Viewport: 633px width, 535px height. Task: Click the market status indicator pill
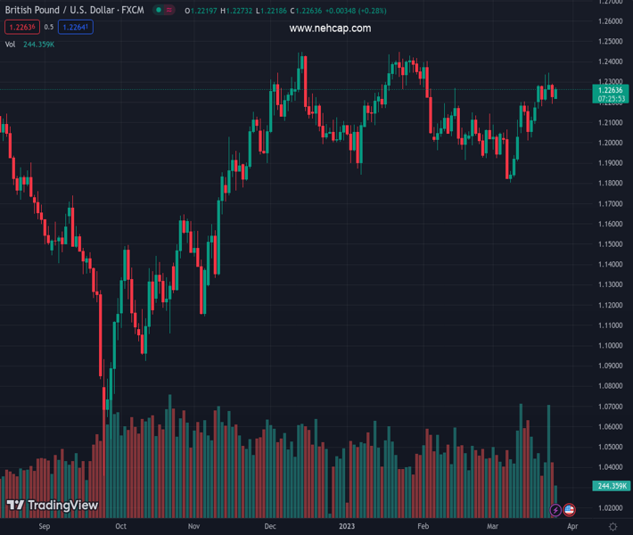point(163,11)
